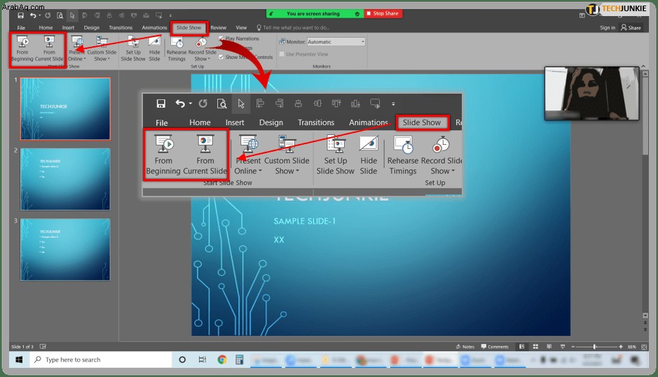Viewport: 658px width, 377px height.
Task: Switch to Home tab in main ribbon
Action: (46, 28)
